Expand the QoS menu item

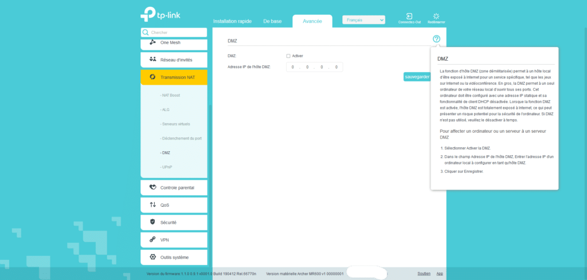pos(174,204)
